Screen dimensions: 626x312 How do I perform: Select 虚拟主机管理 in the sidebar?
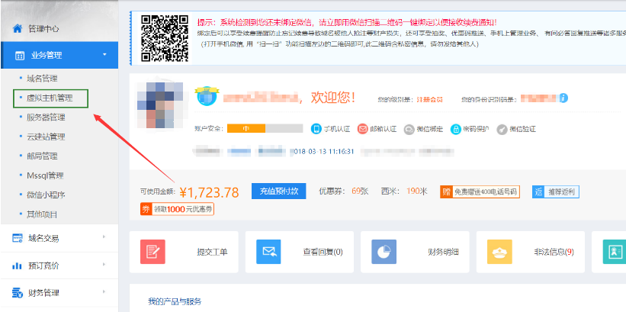click(x=50, y=98)
